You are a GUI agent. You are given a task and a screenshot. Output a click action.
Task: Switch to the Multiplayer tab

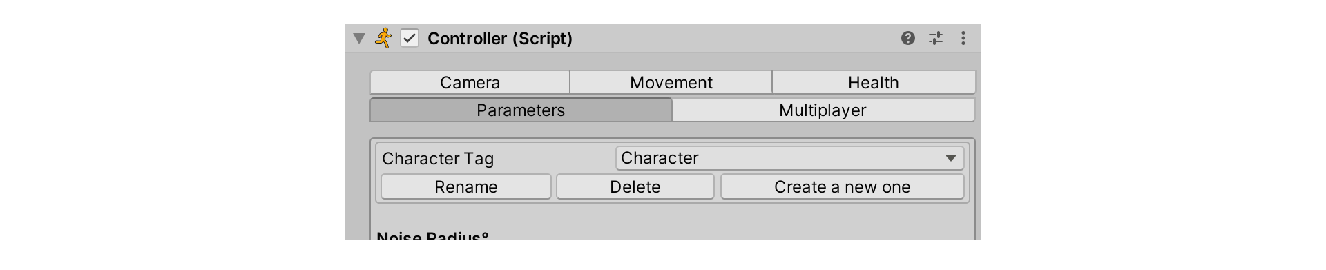823,110
